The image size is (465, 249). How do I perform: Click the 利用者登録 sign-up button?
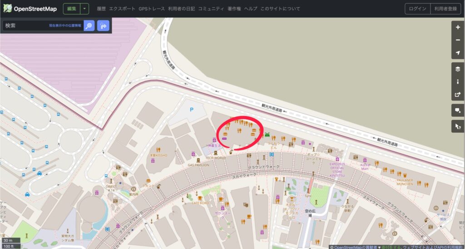(x=445, y=9)
